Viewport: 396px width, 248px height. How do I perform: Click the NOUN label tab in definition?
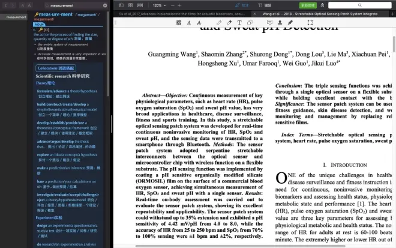pyautogui.click(x=39, y=25)
